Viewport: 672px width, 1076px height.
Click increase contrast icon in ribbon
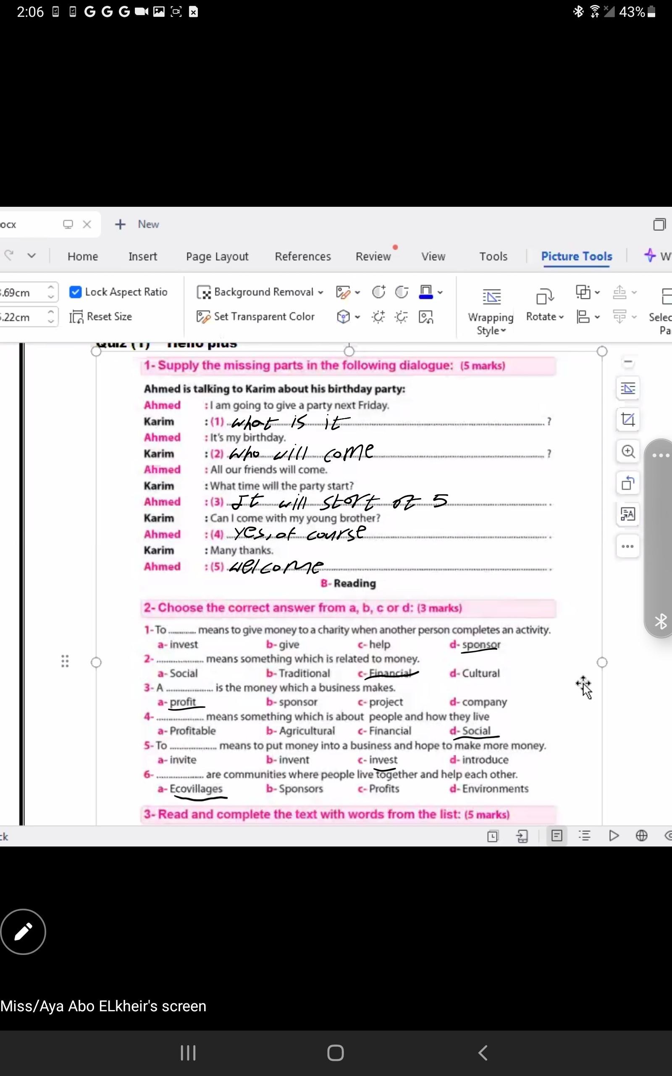(x=378, y=292)
